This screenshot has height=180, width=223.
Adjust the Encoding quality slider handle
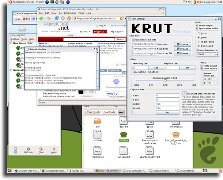(165, 80)
